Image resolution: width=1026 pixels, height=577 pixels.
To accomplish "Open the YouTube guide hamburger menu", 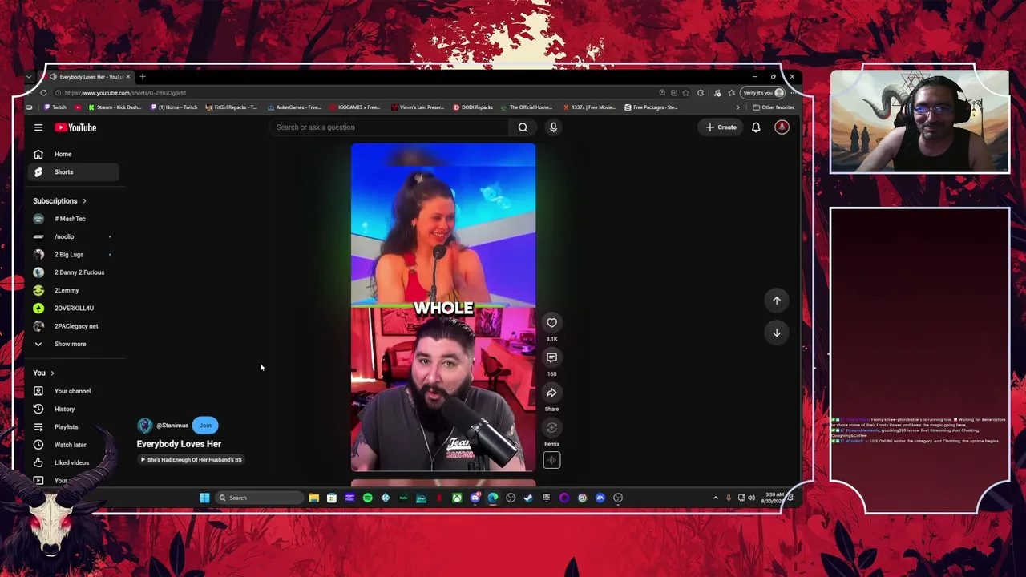I will pyautogui.click(x=38, y=127).
